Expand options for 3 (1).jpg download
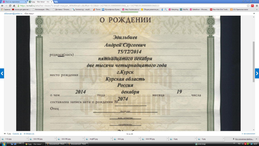Image resolution: width=259 pixels, height=146 pixels. [27, 139]
